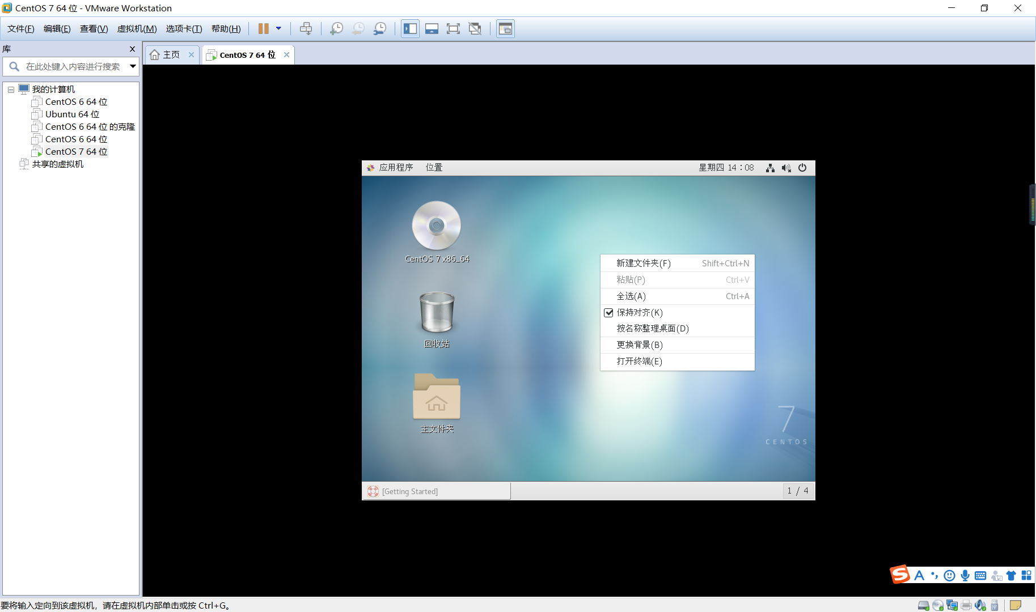Click the 1 / 4 workspace switcher
Screen dimensions: 1036x612
[x=798, y=491]
